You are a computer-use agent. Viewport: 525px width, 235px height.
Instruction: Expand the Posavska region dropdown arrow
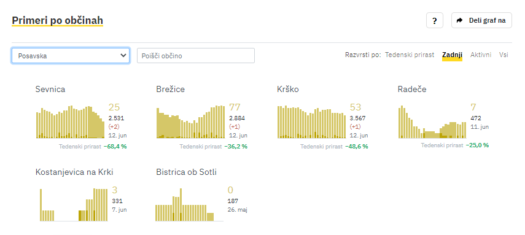[x=123, y=56]
